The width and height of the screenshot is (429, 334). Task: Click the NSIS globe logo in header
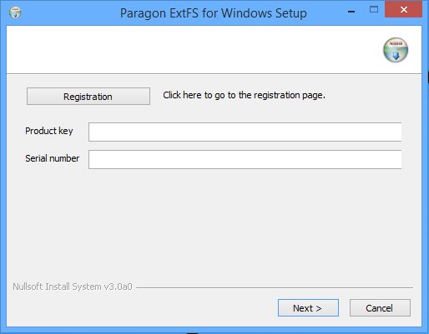396,50
